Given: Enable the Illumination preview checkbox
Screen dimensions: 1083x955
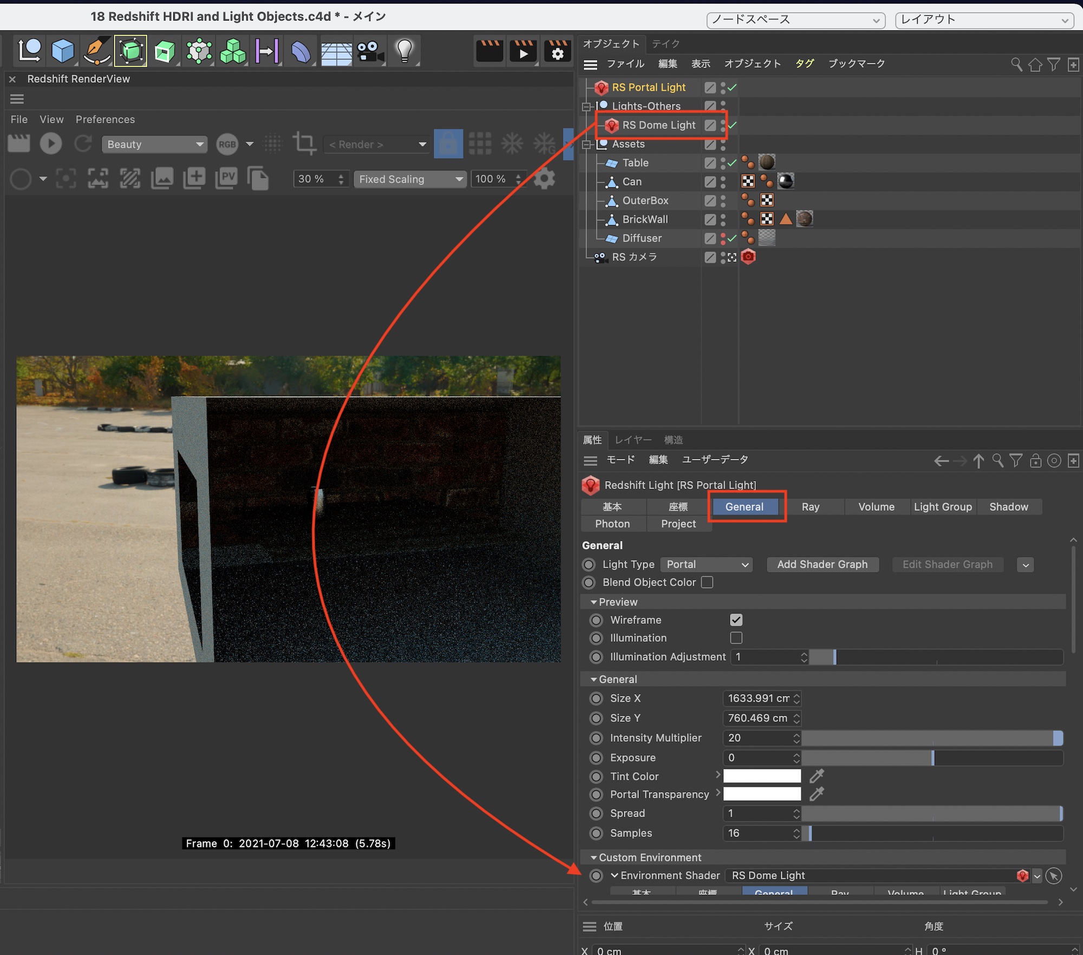Looking at the screenshot, I should (x=736, y=638).
